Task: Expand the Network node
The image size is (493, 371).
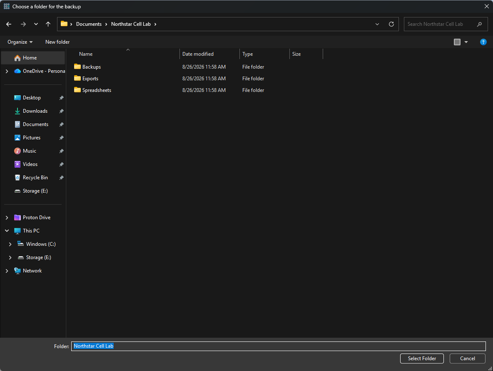Action: pyautogui.click(x=7, y=271)
